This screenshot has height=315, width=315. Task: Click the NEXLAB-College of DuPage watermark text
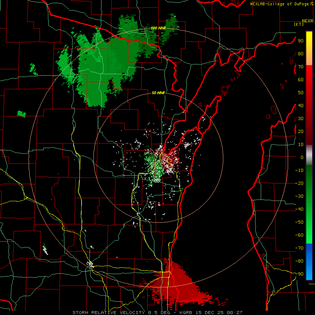281,4
